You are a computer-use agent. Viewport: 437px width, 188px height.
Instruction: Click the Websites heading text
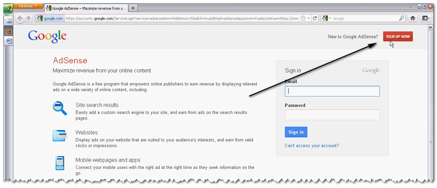[87, 132]
